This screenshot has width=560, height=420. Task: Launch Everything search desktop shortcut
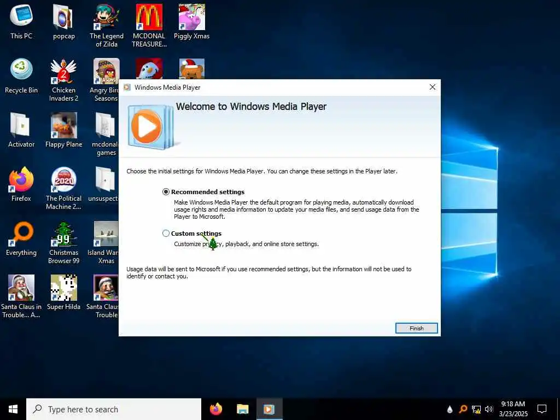coord(21,238)
